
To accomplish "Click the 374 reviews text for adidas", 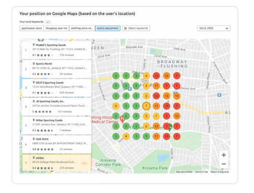I will [x=67, y=168].
